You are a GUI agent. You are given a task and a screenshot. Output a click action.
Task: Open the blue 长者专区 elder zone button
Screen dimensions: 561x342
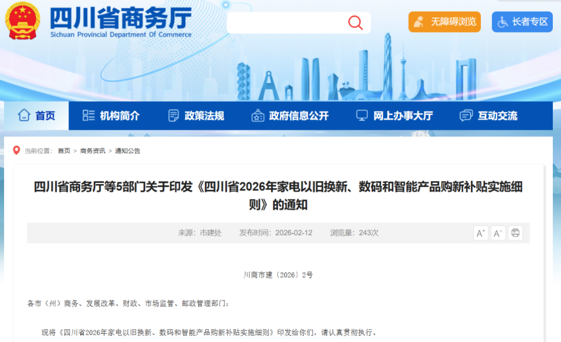[x=522, y=22]
